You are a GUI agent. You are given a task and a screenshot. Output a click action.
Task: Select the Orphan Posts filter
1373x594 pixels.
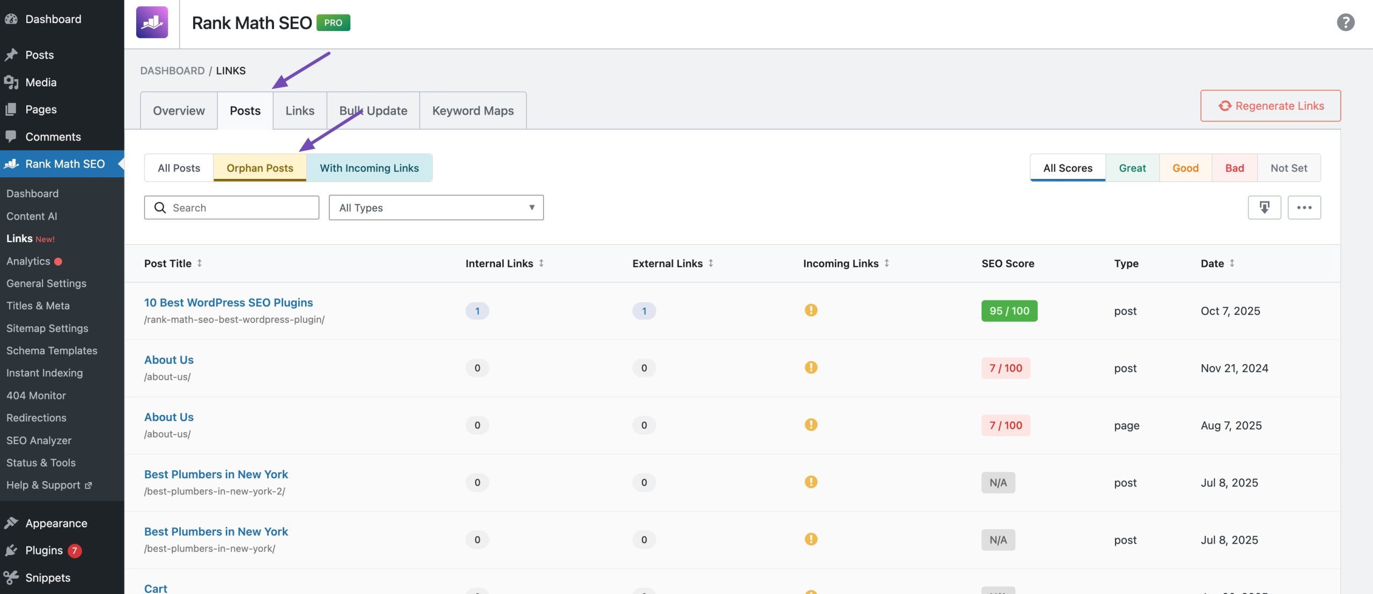click(x=260, y=168)
